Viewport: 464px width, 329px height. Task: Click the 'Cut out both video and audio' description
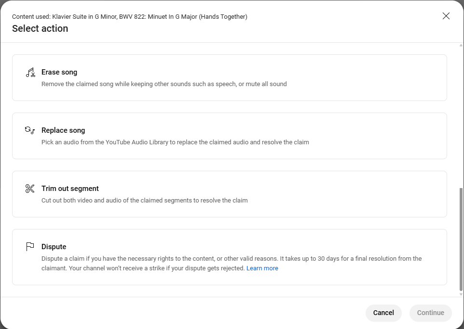pos(144,201)
